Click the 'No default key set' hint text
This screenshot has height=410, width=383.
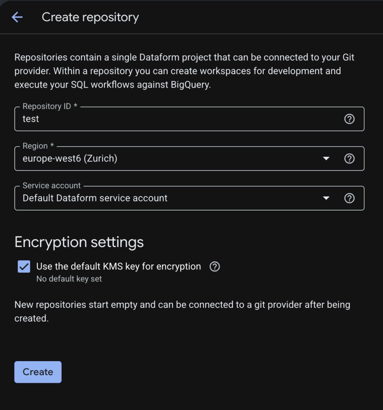[69, 279]
